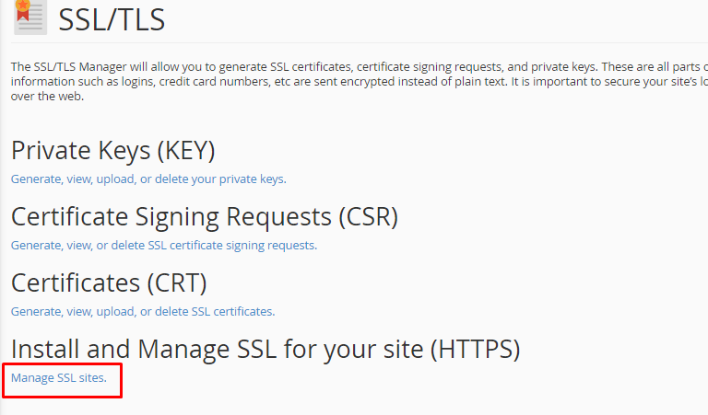
Task: Open the SSL certificate signing requests link
Action: (164, 245)
